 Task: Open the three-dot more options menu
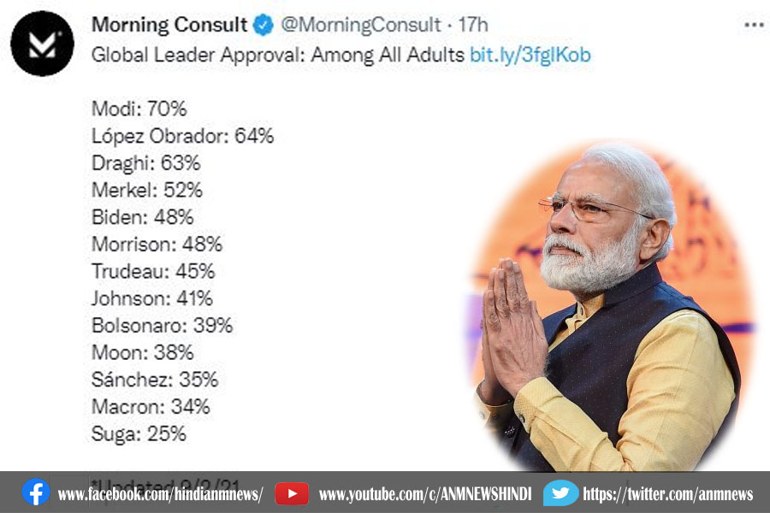[x=753, y=25]
